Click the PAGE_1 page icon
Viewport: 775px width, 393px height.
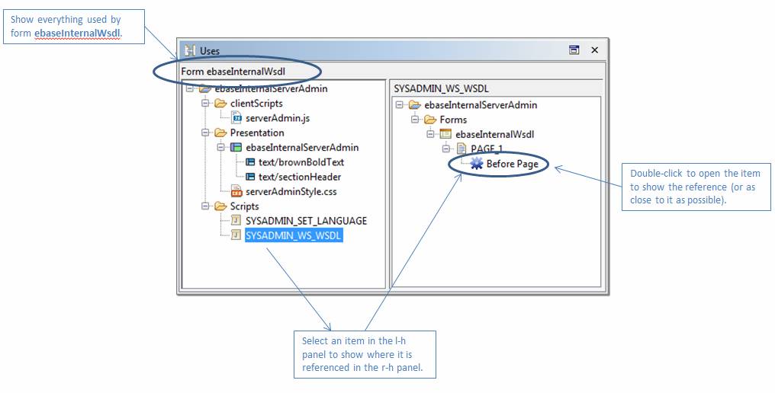pyautogui.click(x=461, y=149)
